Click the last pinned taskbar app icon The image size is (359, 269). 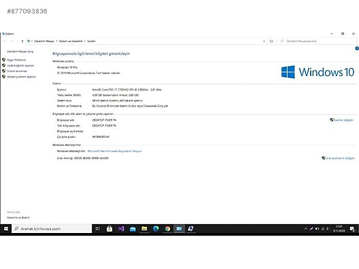click(x=190, y=228)
